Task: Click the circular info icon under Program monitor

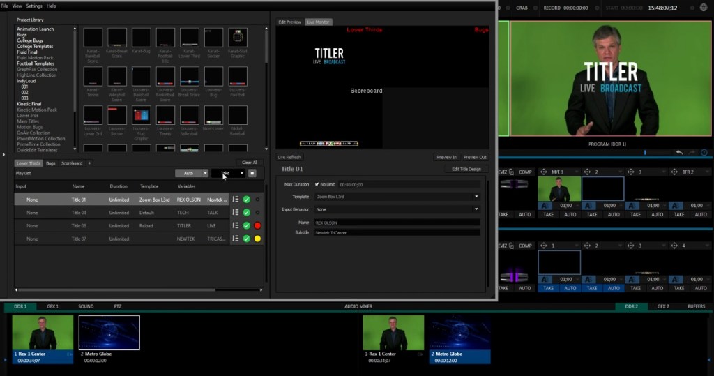Action: (x=704, y=152)
